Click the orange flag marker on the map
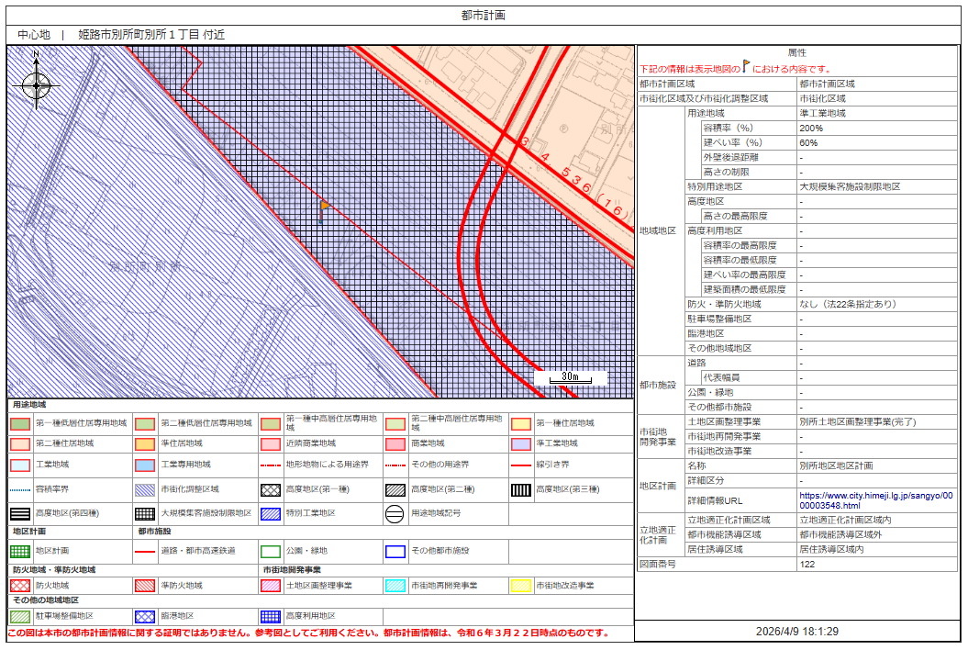Screen dimensions: 968x650 tap(324, 207)
